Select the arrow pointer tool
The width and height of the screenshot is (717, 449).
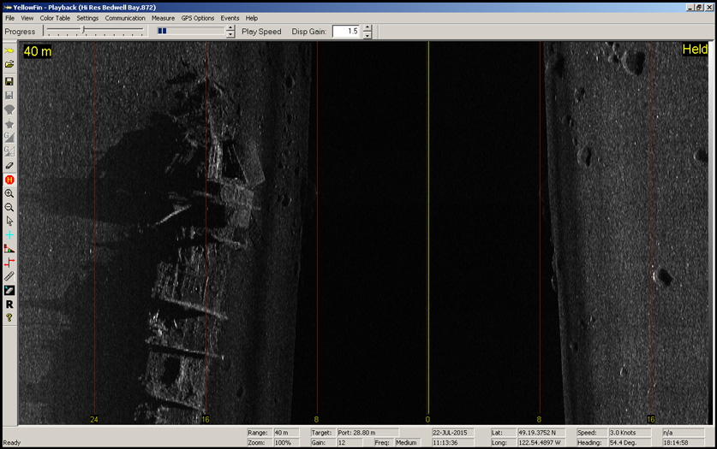click(x=9, y=222)
